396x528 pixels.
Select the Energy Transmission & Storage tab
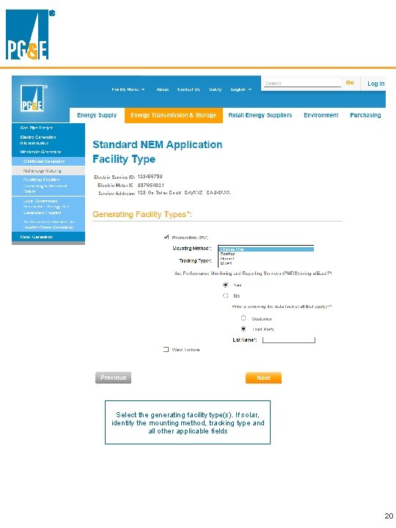(173, 115)
